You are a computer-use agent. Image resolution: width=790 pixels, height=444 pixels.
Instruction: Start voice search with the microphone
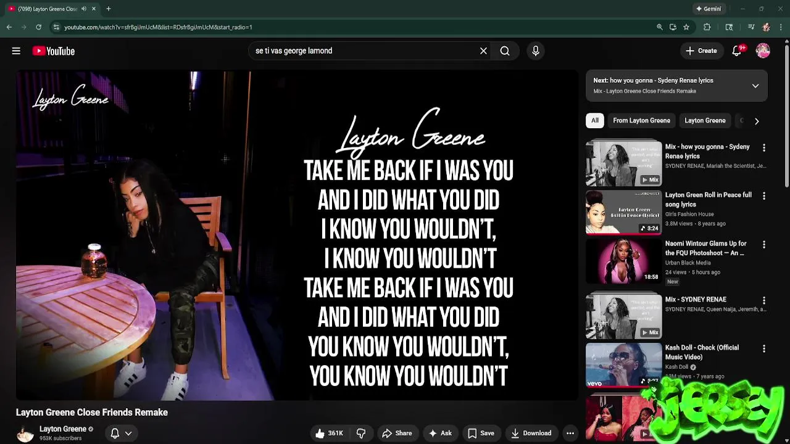pos(536,51)
